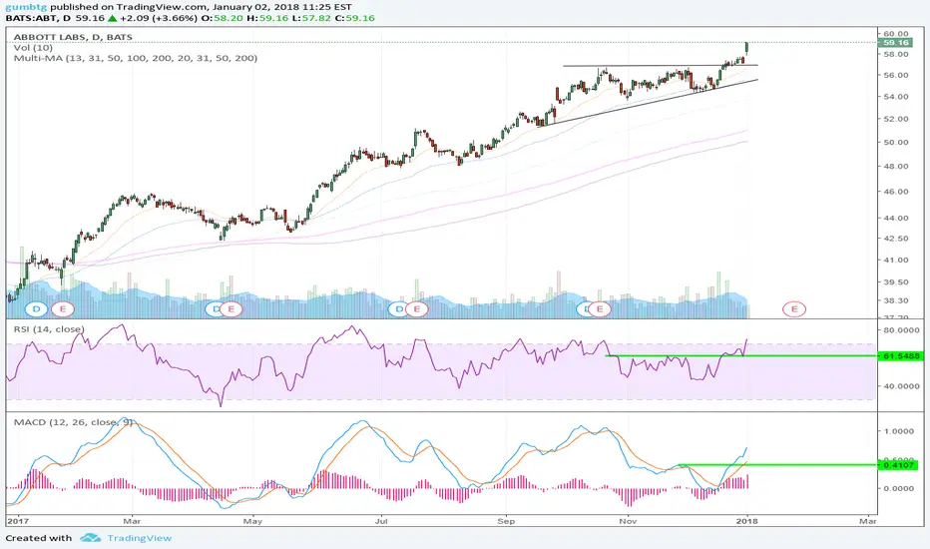Screen dimensions: 930x549
Task: Select the RSI (14, close) indicator label
Action: point(49,328)
